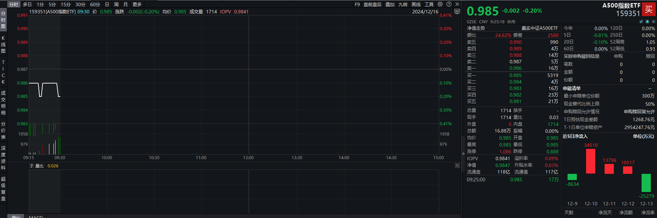Open the 更多 more periods dropdown
The width and height of the screenshot is (657, 218).
coord(137,4)
